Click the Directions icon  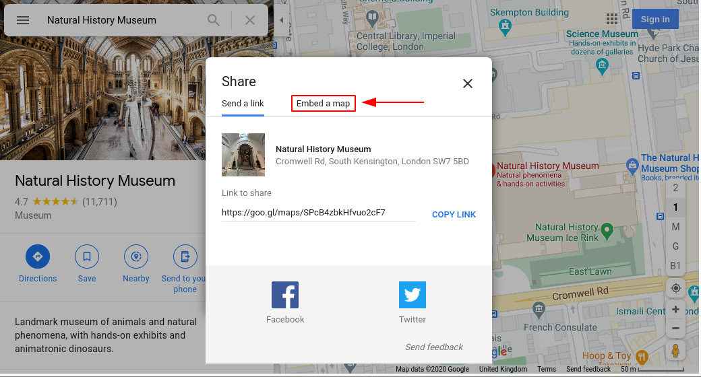38,256
